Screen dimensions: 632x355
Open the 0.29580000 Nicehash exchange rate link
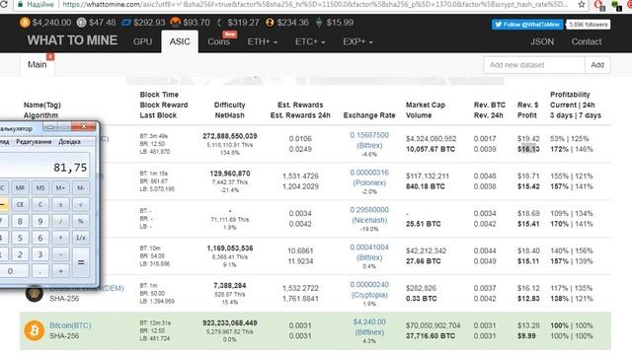[x=369, y=215]
